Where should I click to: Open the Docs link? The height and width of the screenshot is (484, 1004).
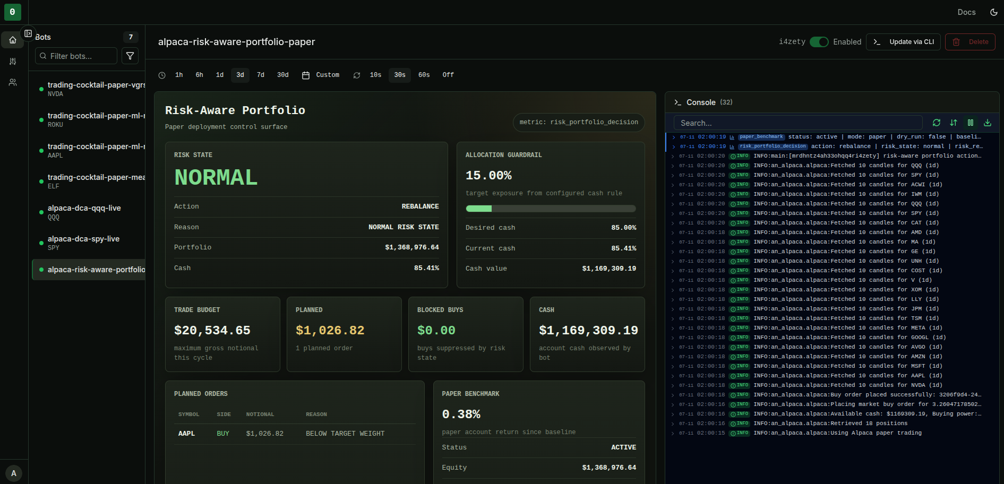click(966, 12)
